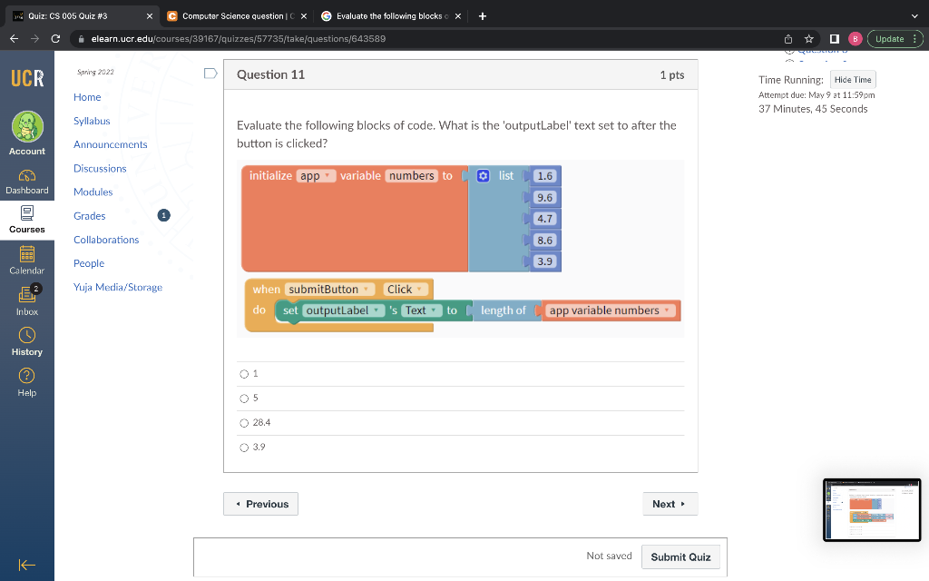Click the share page icon in address bar
Screen dimensions: 929x581
788,39
